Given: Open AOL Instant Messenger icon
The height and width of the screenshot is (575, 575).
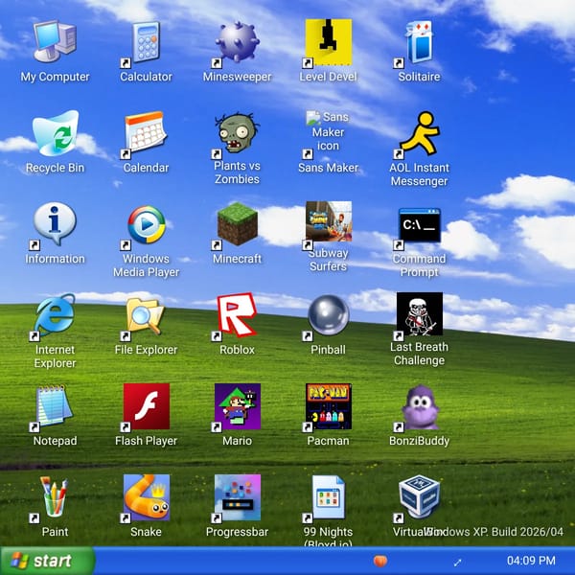Looking at the screenshot, I should tap(419, 133).
